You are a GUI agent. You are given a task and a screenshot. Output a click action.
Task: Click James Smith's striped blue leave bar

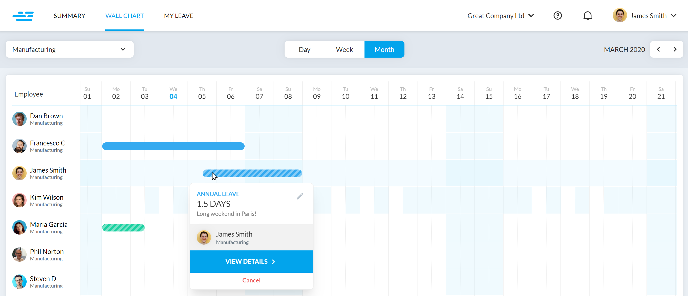point(252,174)
